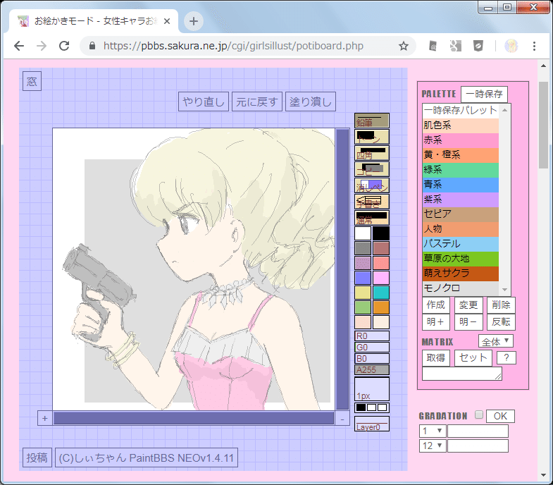The image size is (553, 485).
Task: Select モノクロ palette entry
Action: click(461, 288)
